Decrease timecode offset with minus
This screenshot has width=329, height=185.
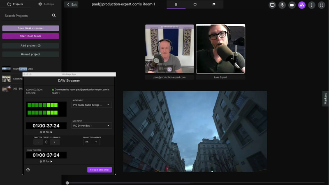[x=38, y=142]
